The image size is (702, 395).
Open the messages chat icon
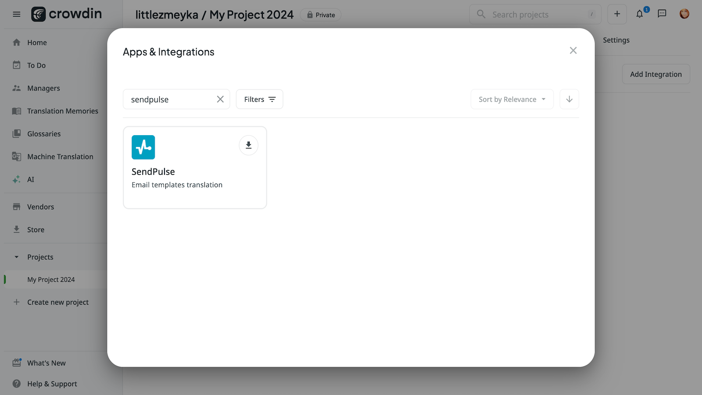(x=662, y=14)
